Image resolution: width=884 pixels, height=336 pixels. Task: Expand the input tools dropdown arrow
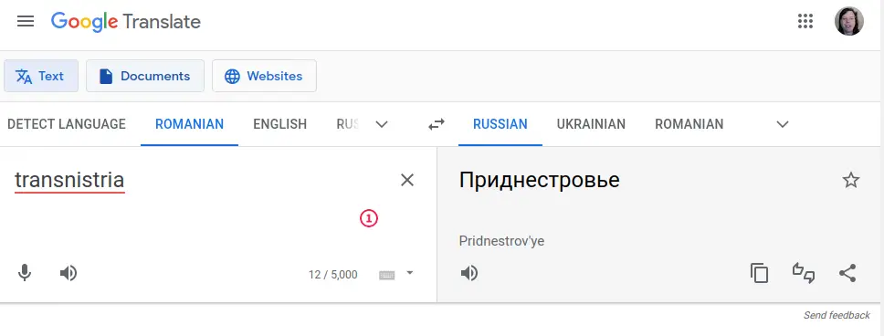tap(410, 273)
